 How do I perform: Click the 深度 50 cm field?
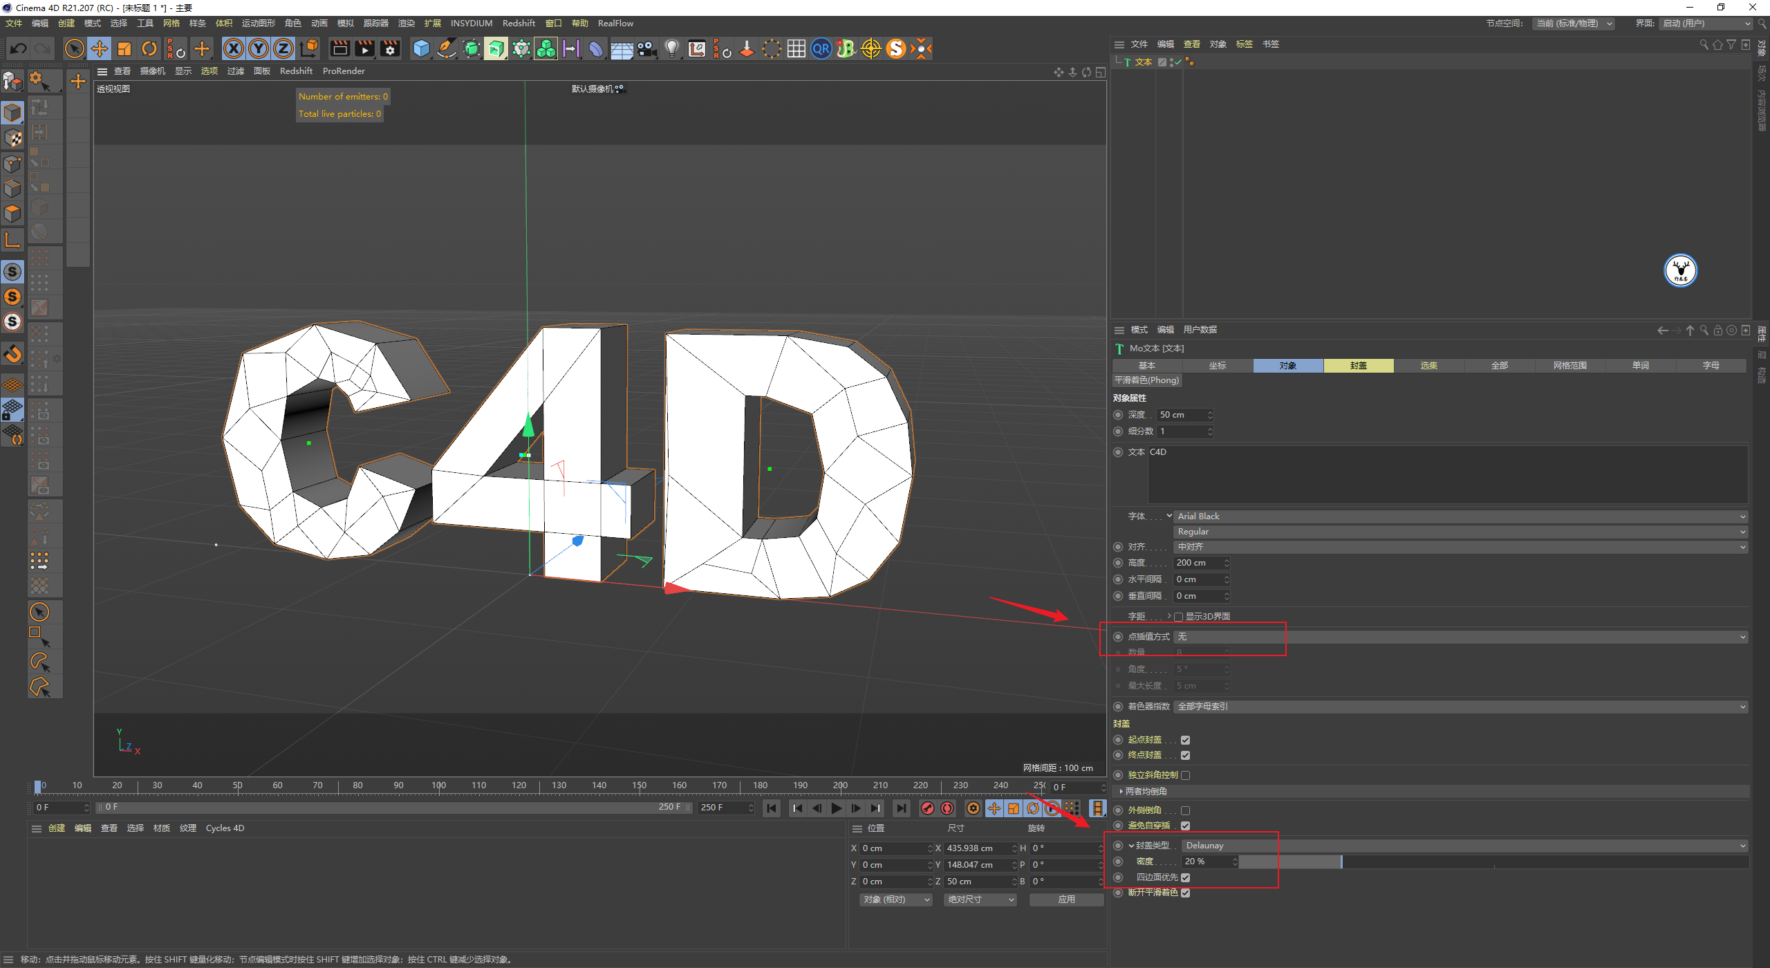pyautogui.click(x=1182, y=415)
